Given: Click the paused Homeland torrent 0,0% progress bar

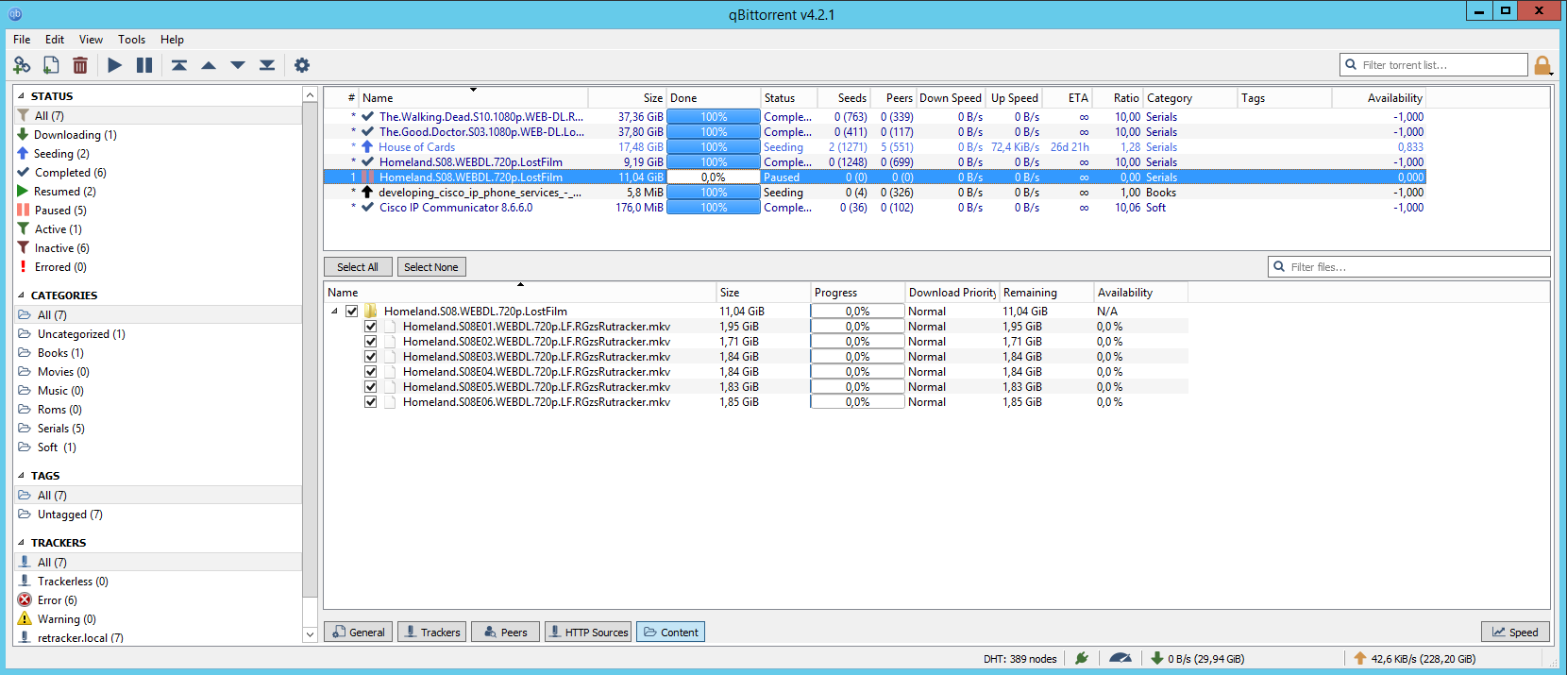Looking at the screenshot, I should 714,177.
